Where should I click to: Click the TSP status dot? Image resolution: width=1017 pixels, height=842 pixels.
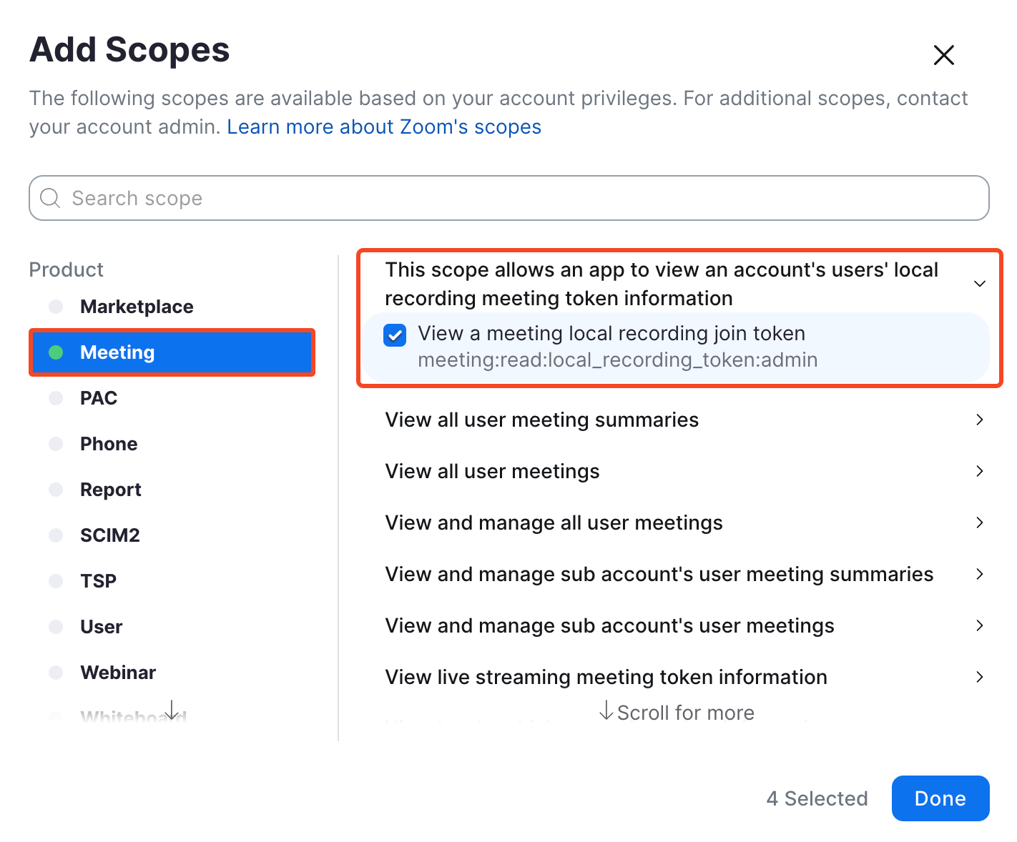56,581
